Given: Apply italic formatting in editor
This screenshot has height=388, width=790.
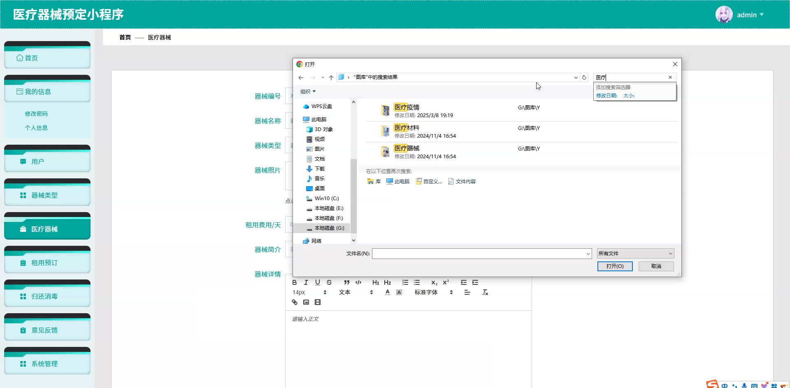Looking at the screenshot, I should coord(306,282).
